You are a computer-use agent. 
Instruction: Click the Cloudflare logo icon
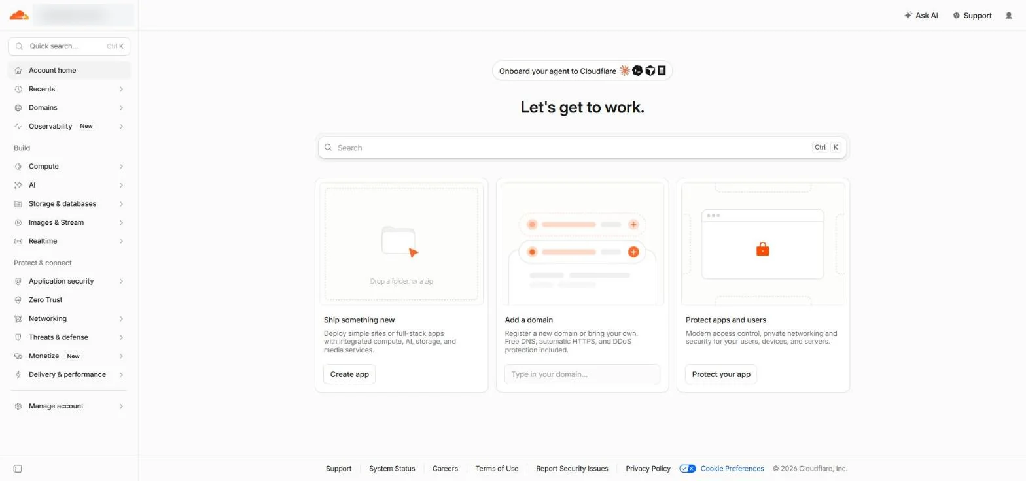point(19,15)
